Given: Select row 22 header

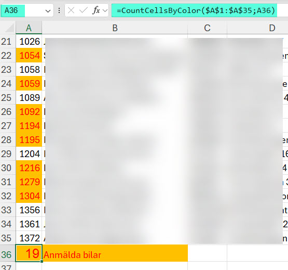Looking at the screenshot, I should [8, 56].
